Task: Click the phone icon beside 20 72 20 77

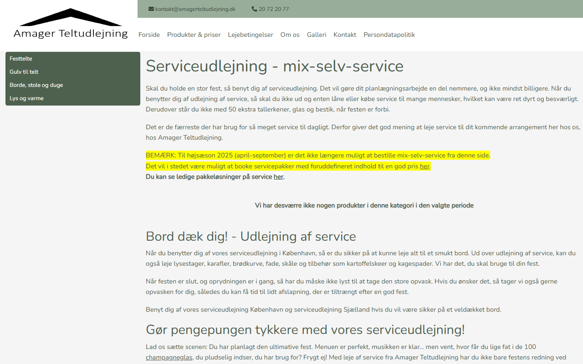Action: point(254,9)
